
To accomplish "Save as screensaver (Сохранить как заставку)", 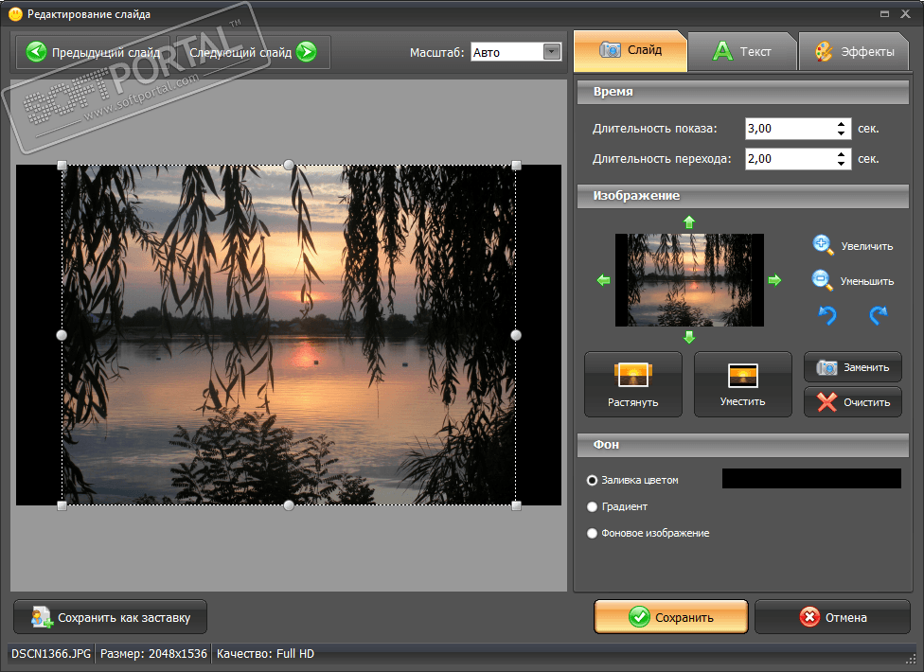I will tap(110, 617).
